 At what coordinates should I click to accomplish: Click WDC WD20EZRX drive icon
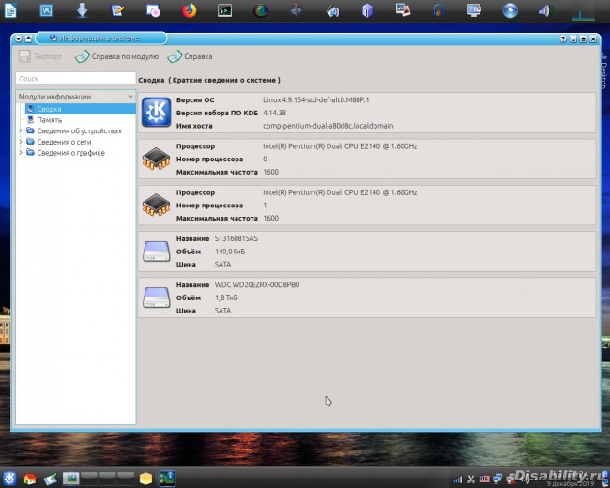coord(154,297)
